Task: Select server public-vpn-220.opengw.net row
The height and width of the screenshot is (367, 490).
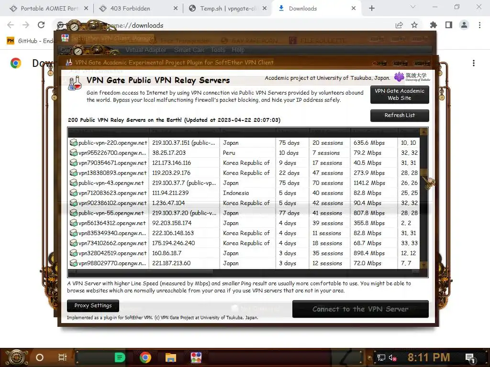Action: (244, 142)
